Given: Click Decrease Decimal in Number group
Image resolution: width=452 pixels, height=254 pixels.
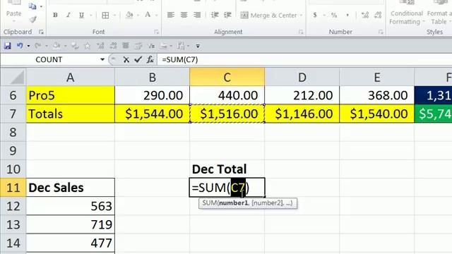Looking at the screenshot, I should (x=378, y=15).
